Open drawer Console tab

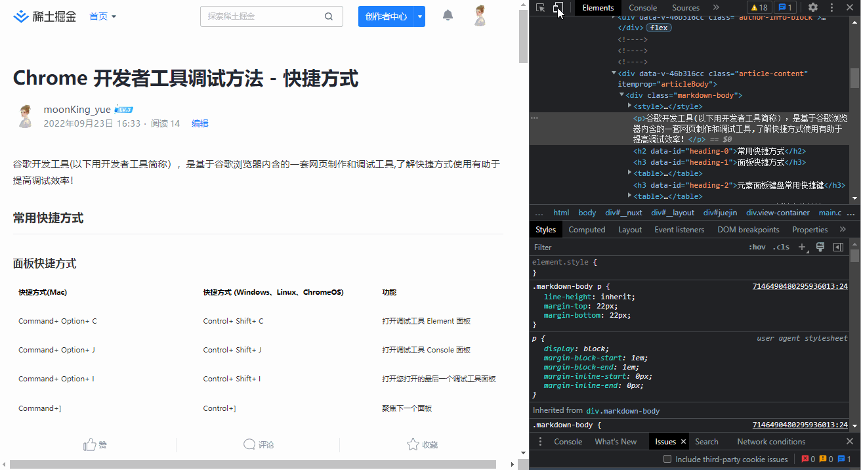click(x=568, y=442)
